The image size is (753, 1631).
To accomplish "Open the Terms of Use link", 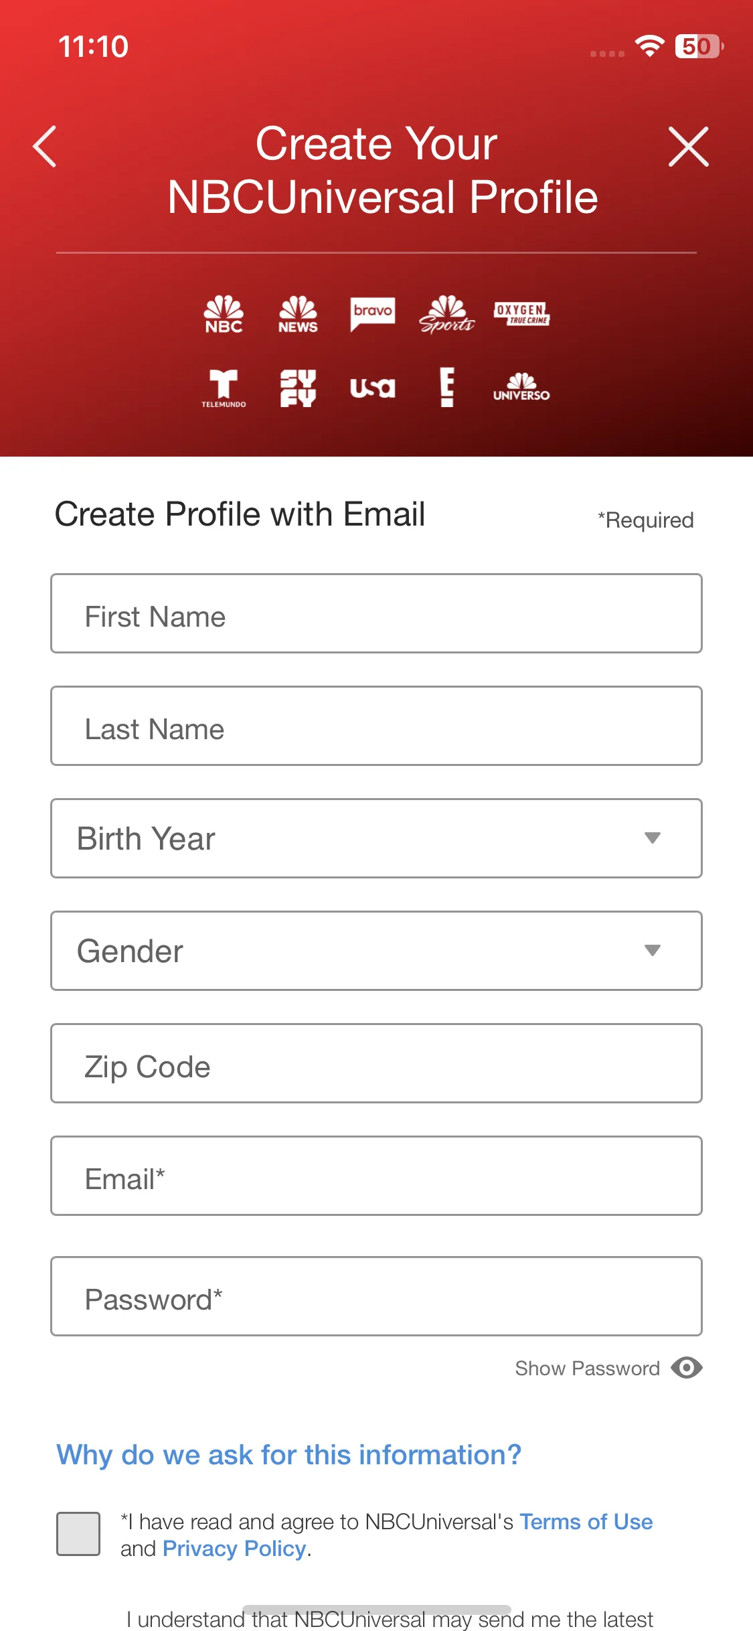I will (586, 1522).
